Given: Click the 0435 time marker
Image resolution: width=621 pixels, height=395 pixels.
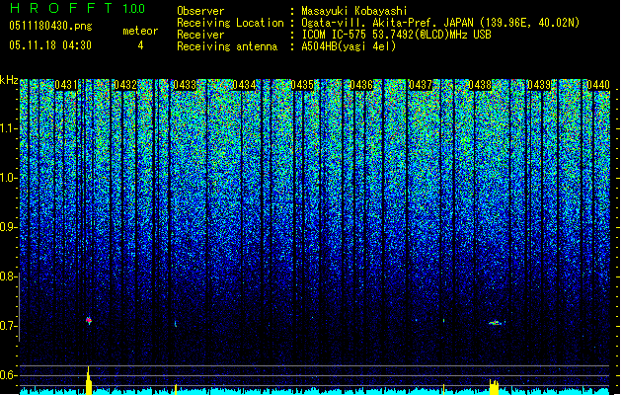Looking at the screenshot, I should click(302, 85).
